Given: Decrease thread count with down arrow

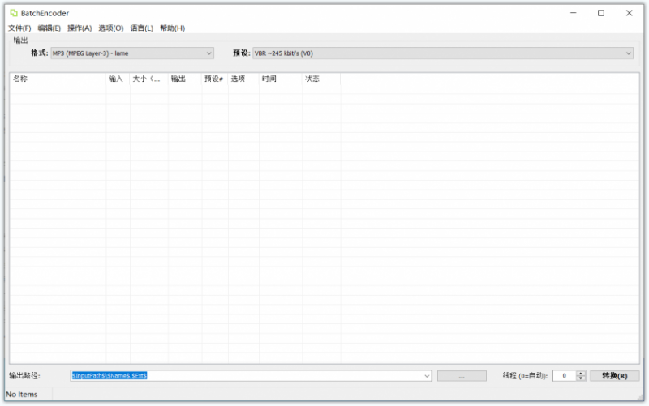Looking at the screenshot, I should pyautogui.click(x=581, y=378).
